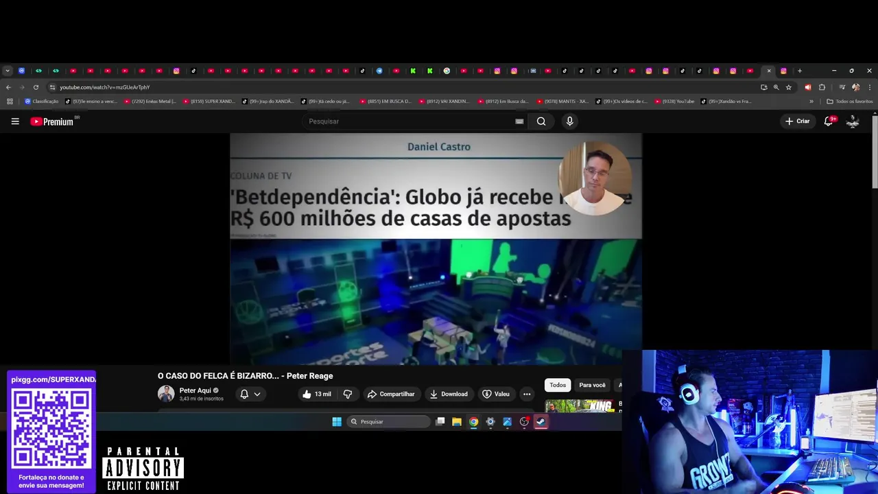Click the taskbar Pesquisar search box
This screenshot has height=494, width=878.
pyautogui.click(x=389, y=422)
